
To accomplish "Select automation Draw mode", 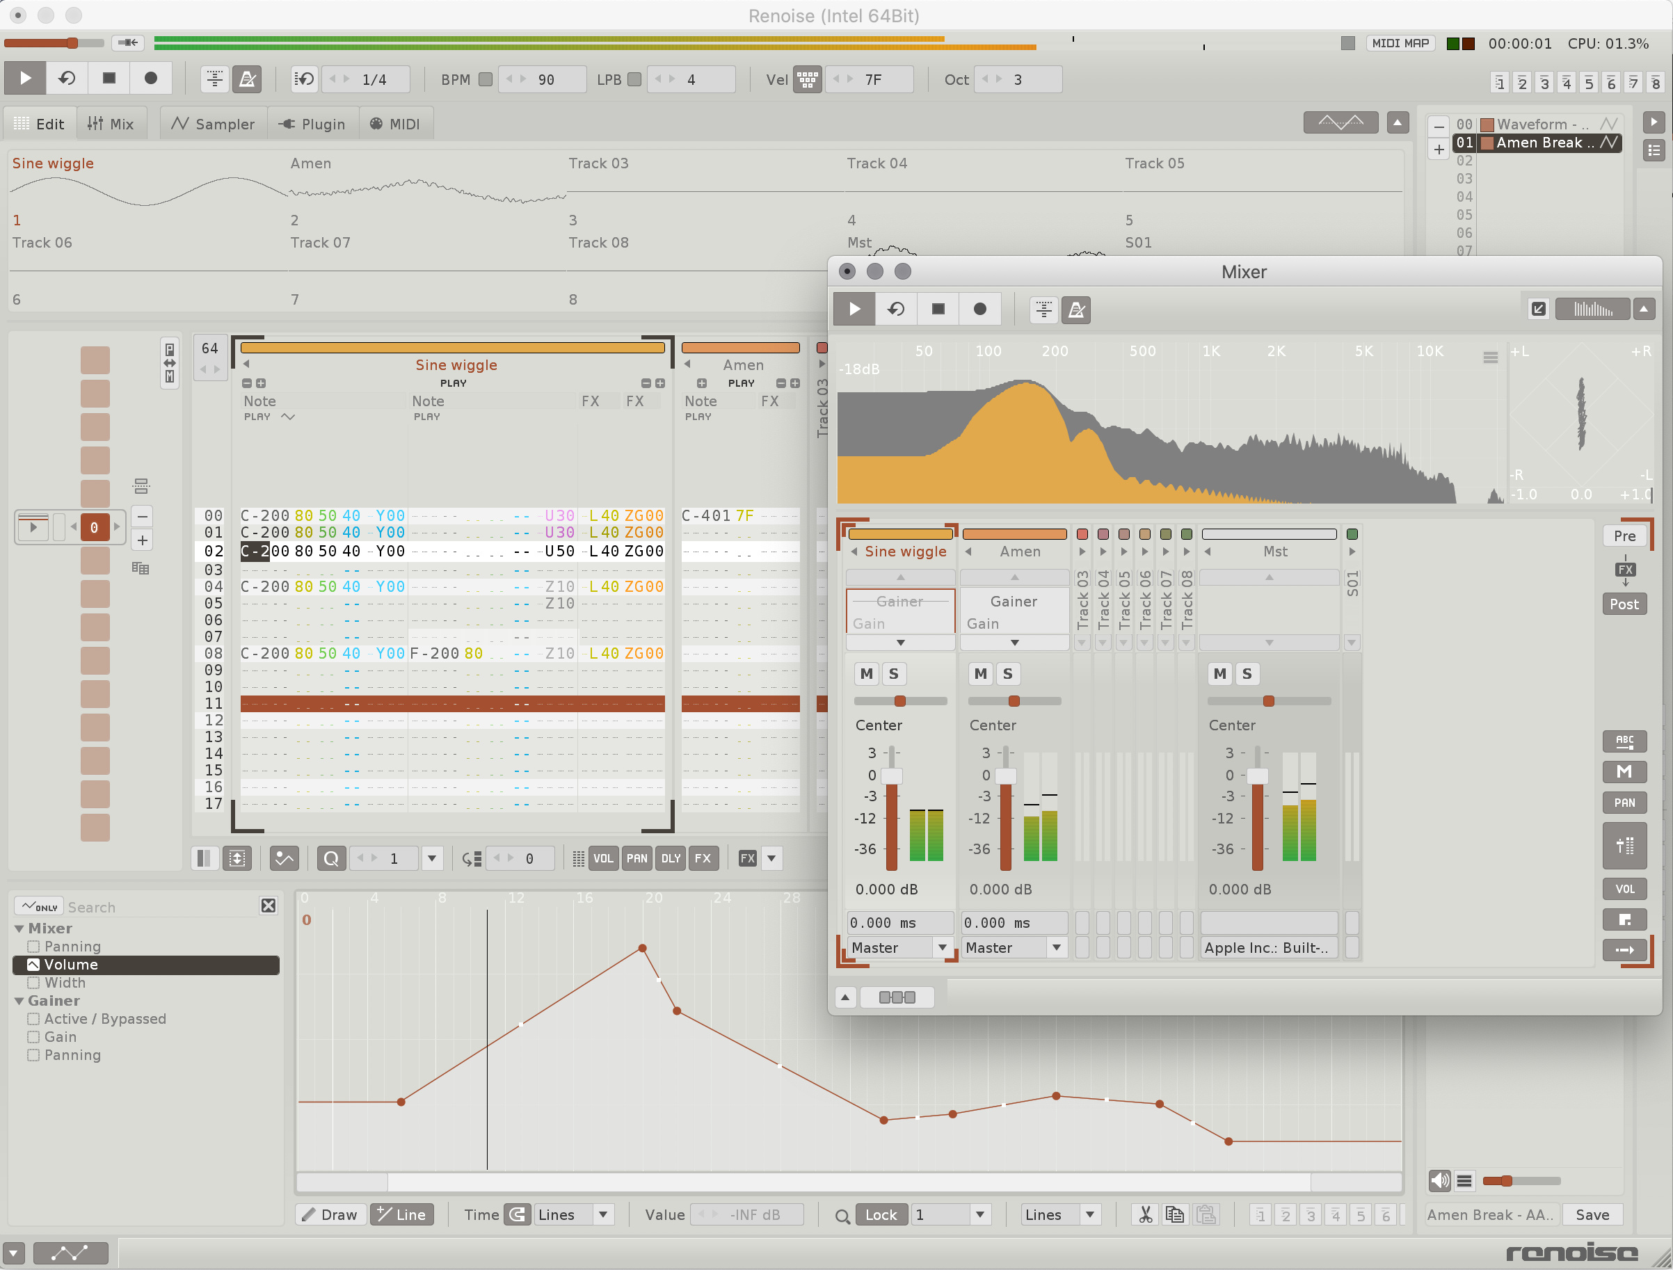I will tap(330, 1214).
